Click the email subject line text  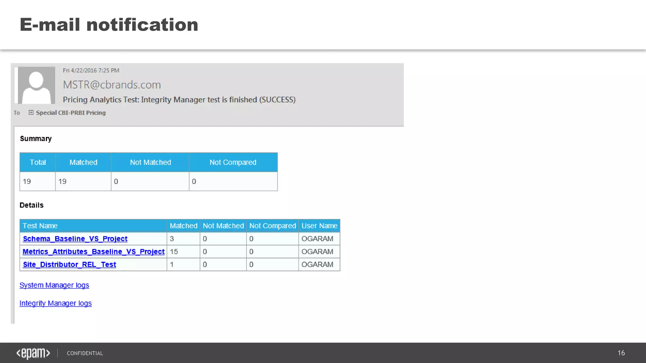[x=179, y=100]
